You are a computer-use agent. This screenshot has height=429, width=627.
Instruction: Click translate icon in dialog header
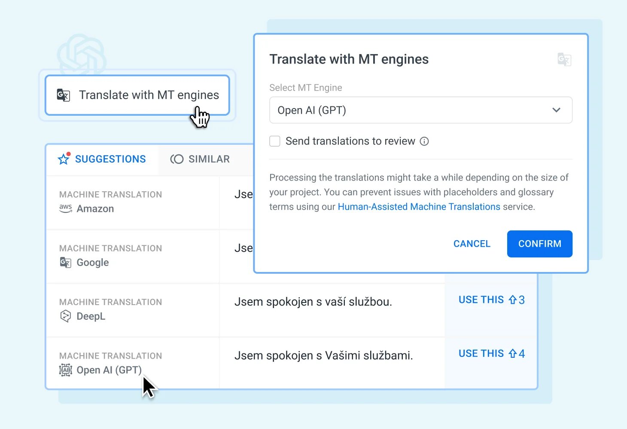click(564, 59)
